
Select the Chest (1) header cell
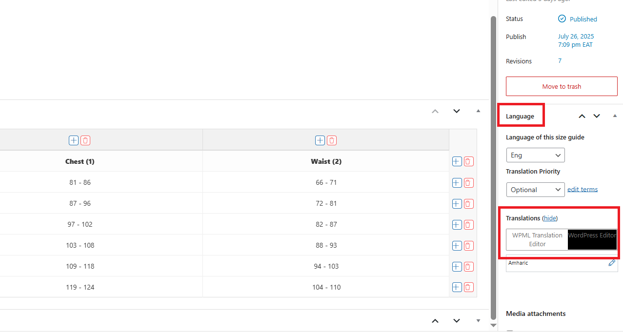(80, 161)
